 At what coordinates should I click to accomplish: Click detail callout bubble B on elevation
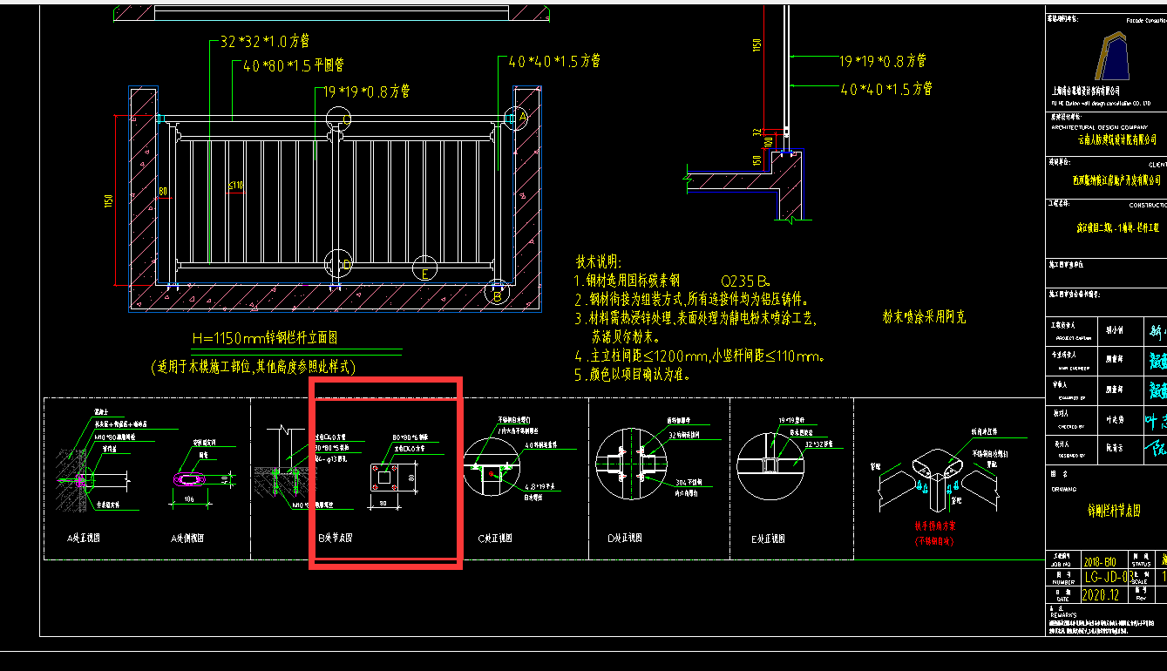(498, 292)
